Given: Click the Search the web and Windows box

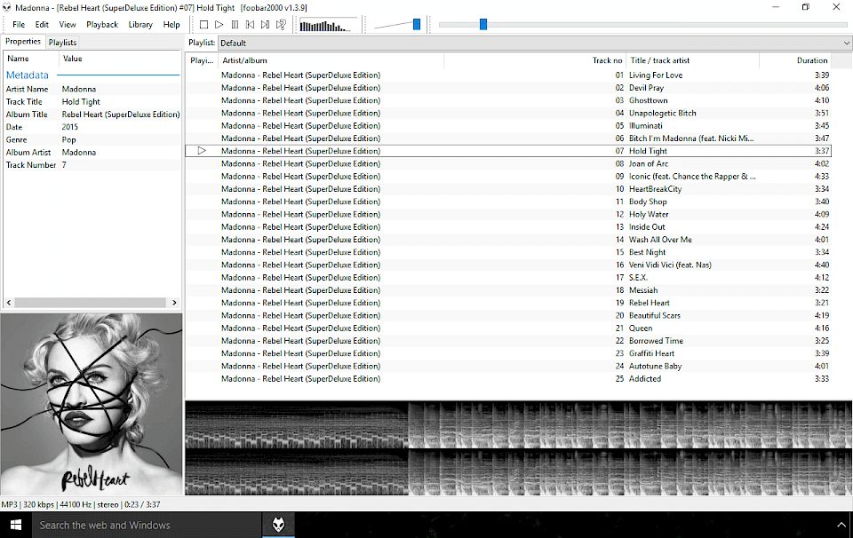Looking at the screenshot, I should click(x=147, y=525).
